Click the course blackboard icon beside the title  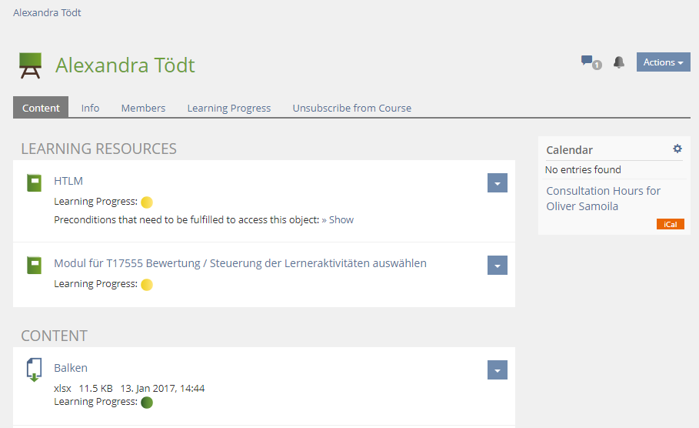click(x=30, y=65)
